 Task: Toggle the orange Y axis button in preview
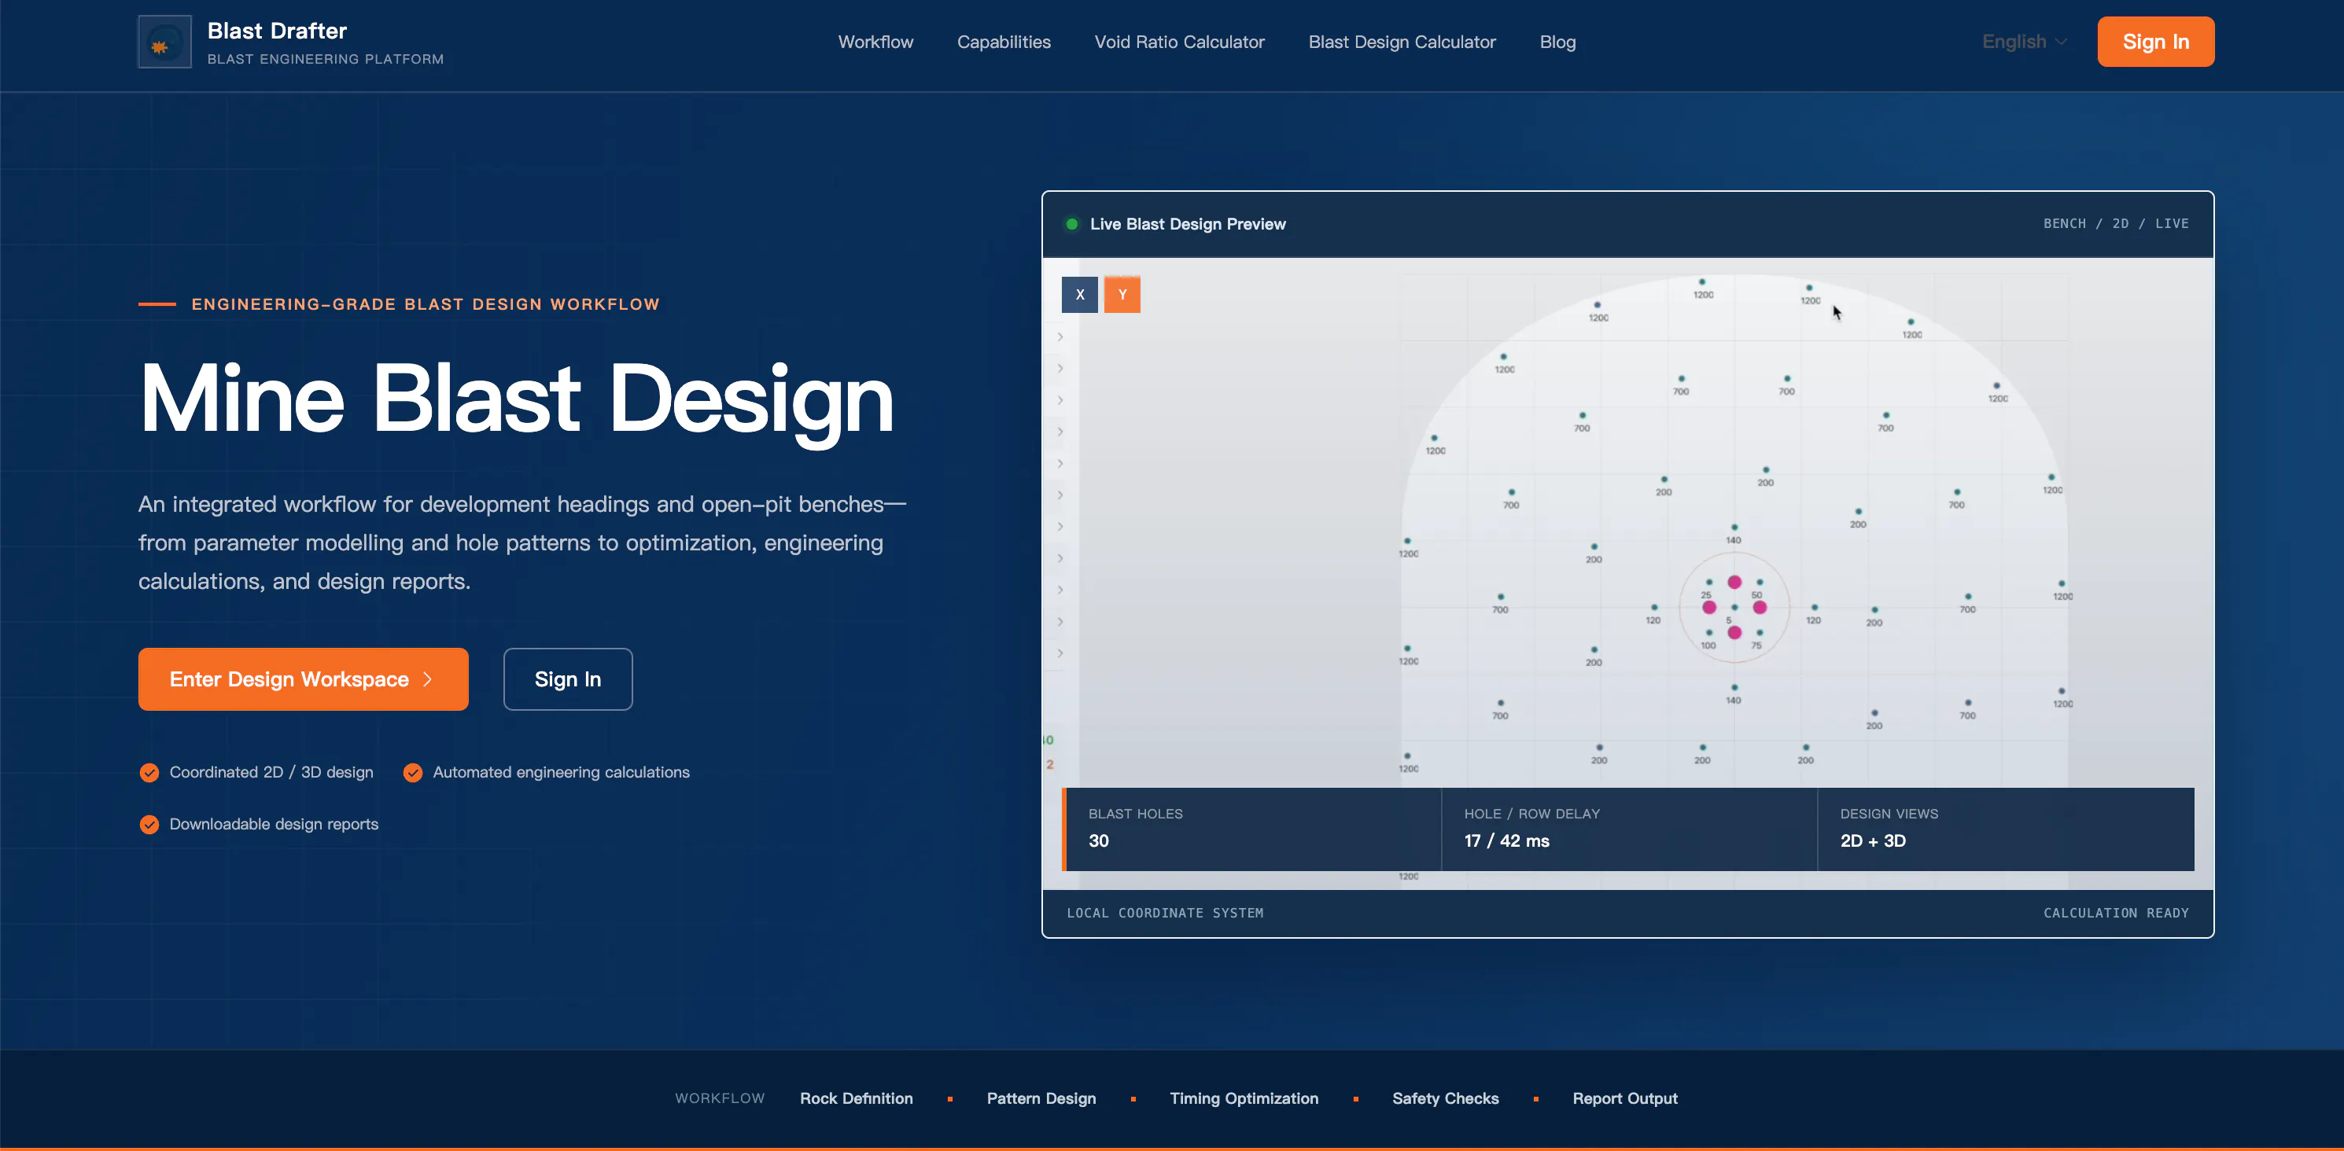coord(1122,295)
